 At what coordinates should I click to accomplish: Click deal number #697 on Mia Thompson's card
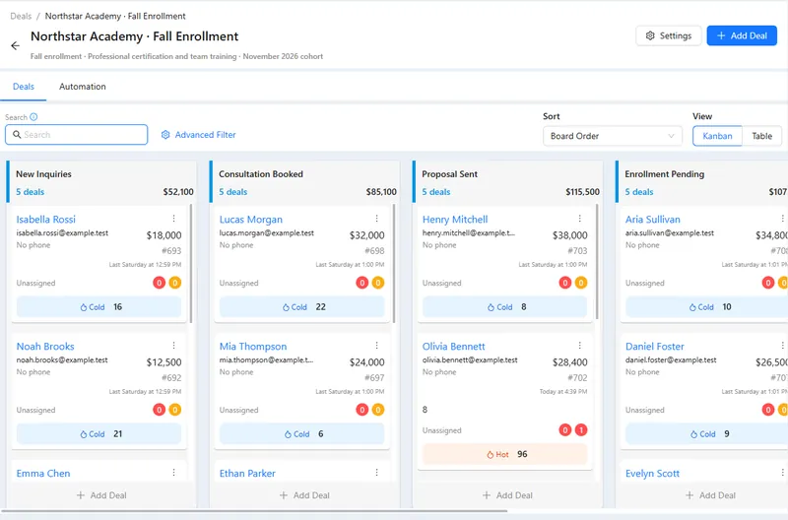coord(374,378)
